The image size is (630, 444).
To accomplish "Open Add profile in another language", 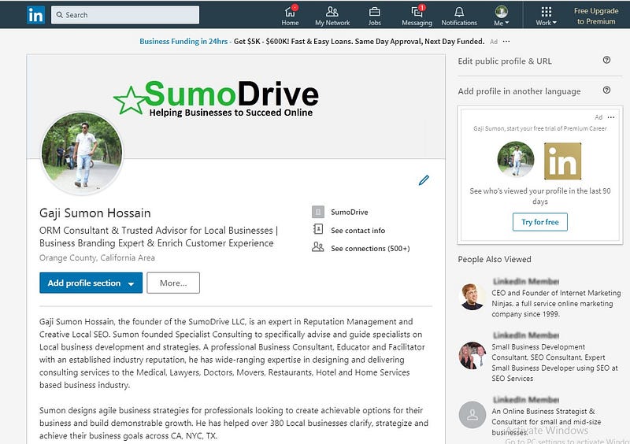I will pyautogui.click(x=519, y=91).
